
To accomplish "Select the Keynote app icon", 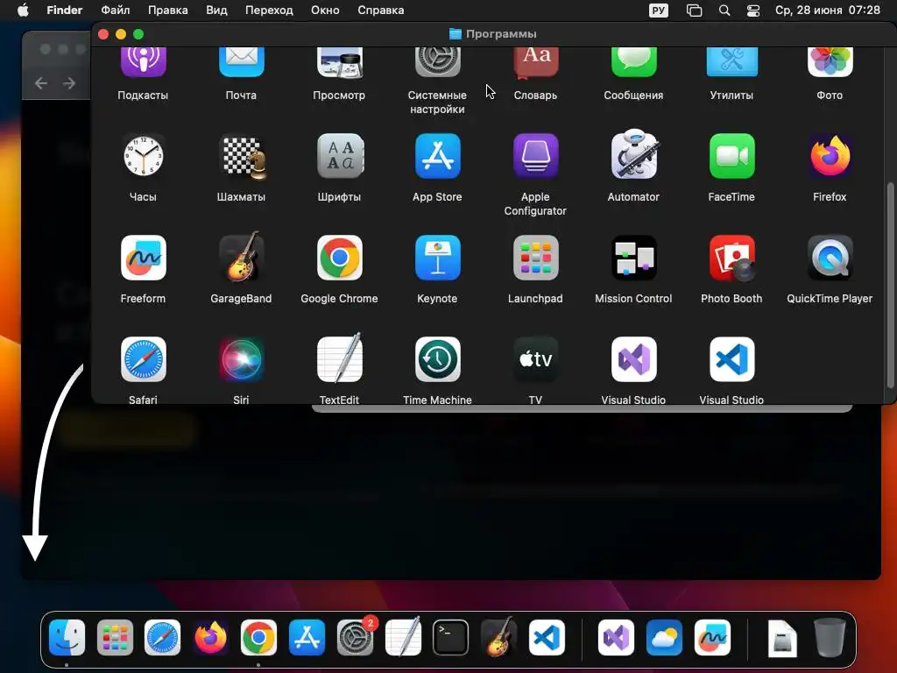I will (438, 258).
